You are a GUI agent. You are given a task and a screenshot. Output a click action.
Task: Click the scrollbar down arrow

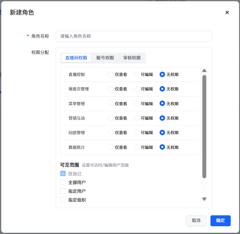coord(204,199)
